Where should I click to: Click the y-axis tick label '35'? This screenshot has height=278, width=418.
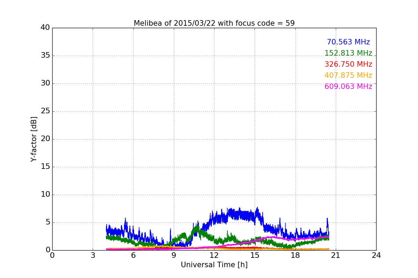coord(45,56)
